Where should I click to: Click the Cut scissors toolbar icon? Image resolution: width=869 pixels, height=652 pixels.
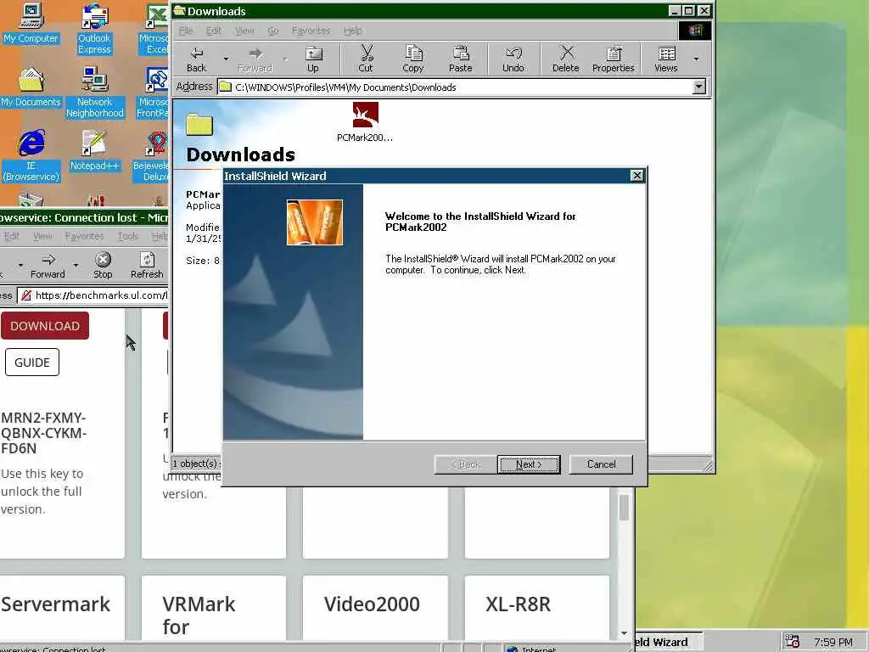click(x=366, y=59)
